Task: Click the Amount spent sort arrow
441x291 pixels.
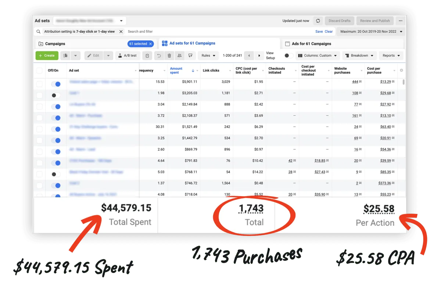Action: [x=193, y=71]
